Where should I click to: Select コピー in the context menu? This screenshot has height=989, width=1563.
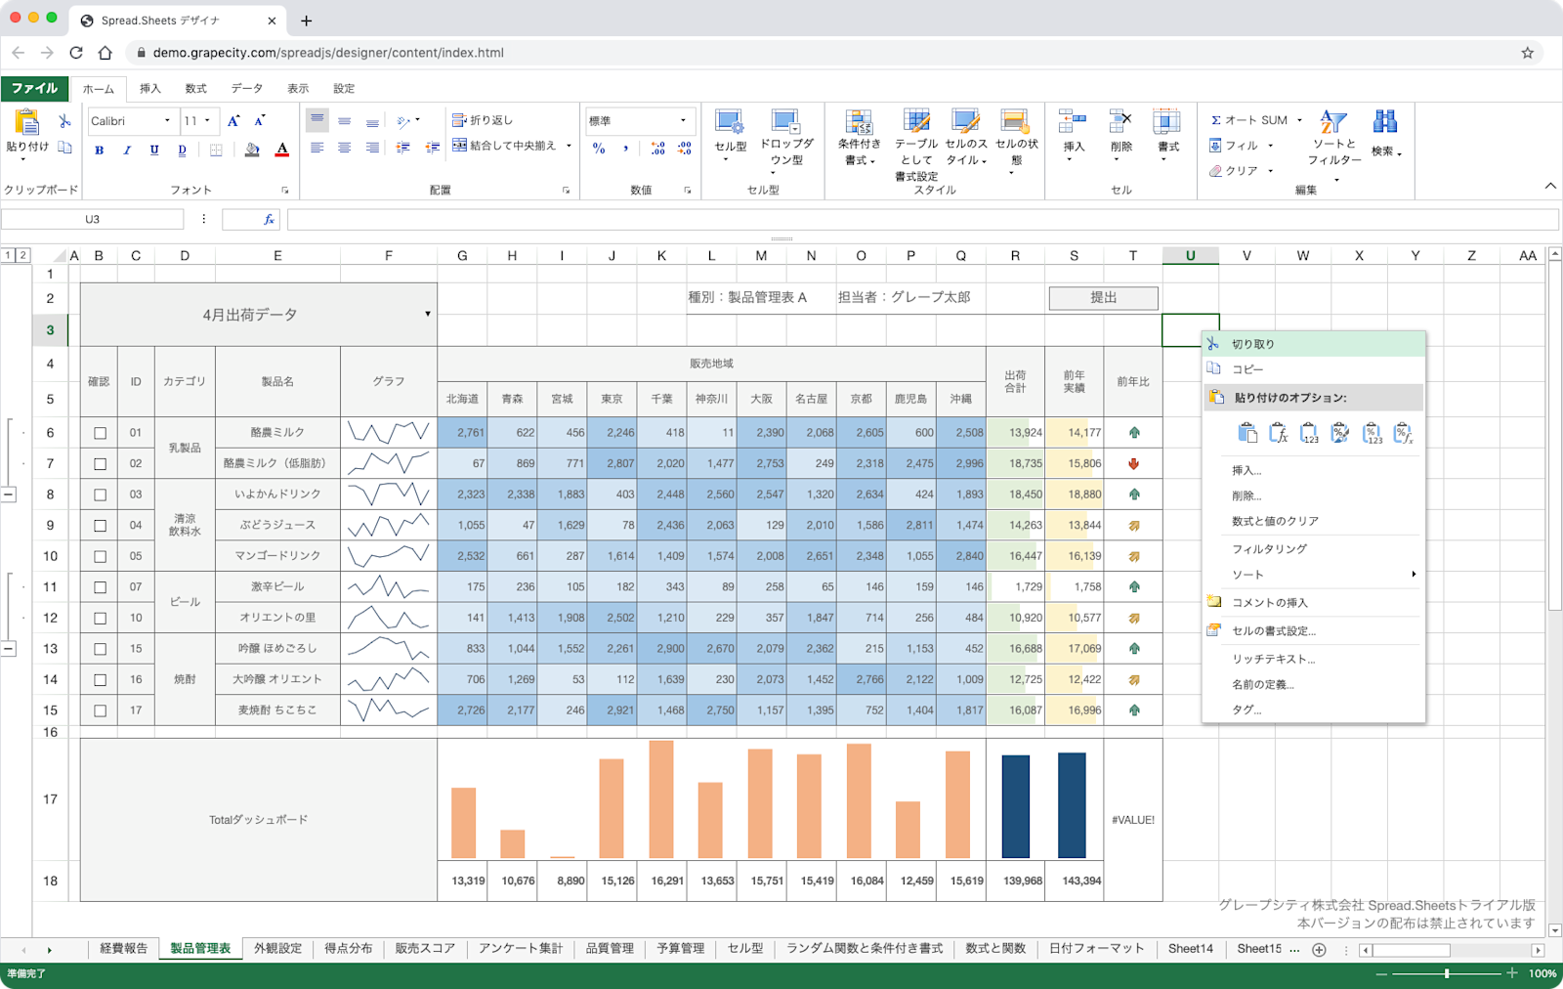point(1313,369)
